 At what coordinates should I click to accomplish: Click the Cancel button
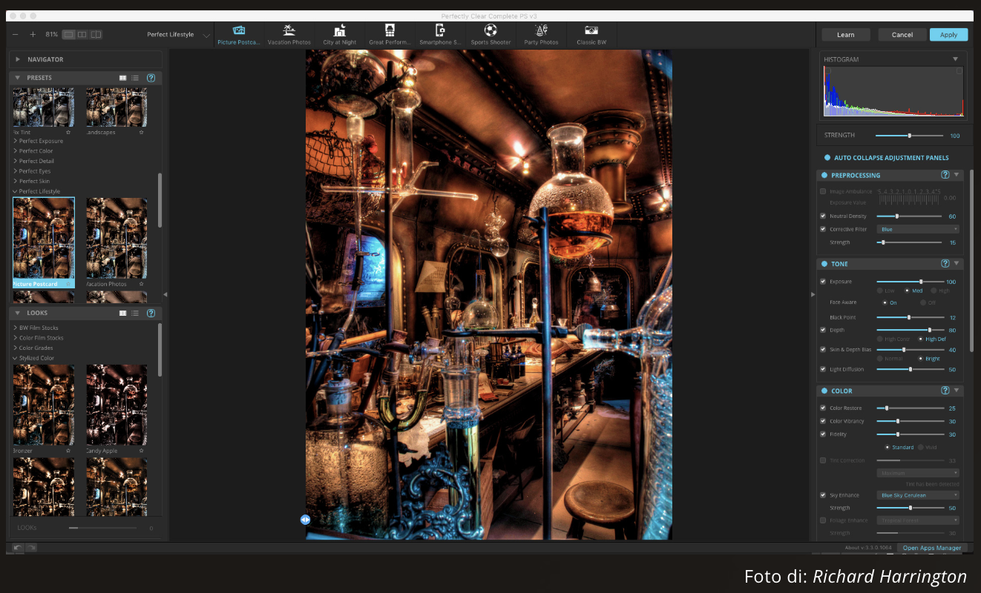pos(902,35)
